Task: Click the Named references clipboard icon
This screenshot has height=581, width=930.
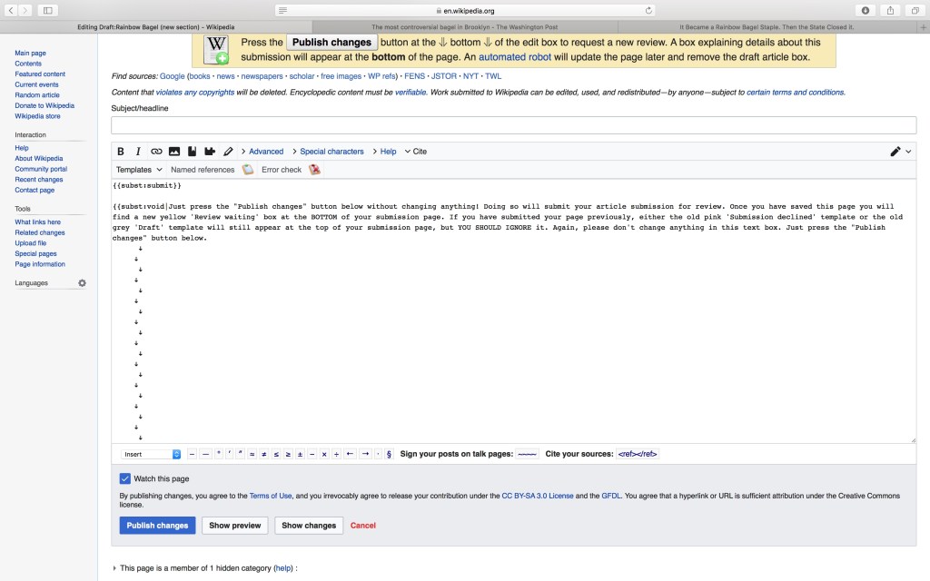Action: pos(247,170)
